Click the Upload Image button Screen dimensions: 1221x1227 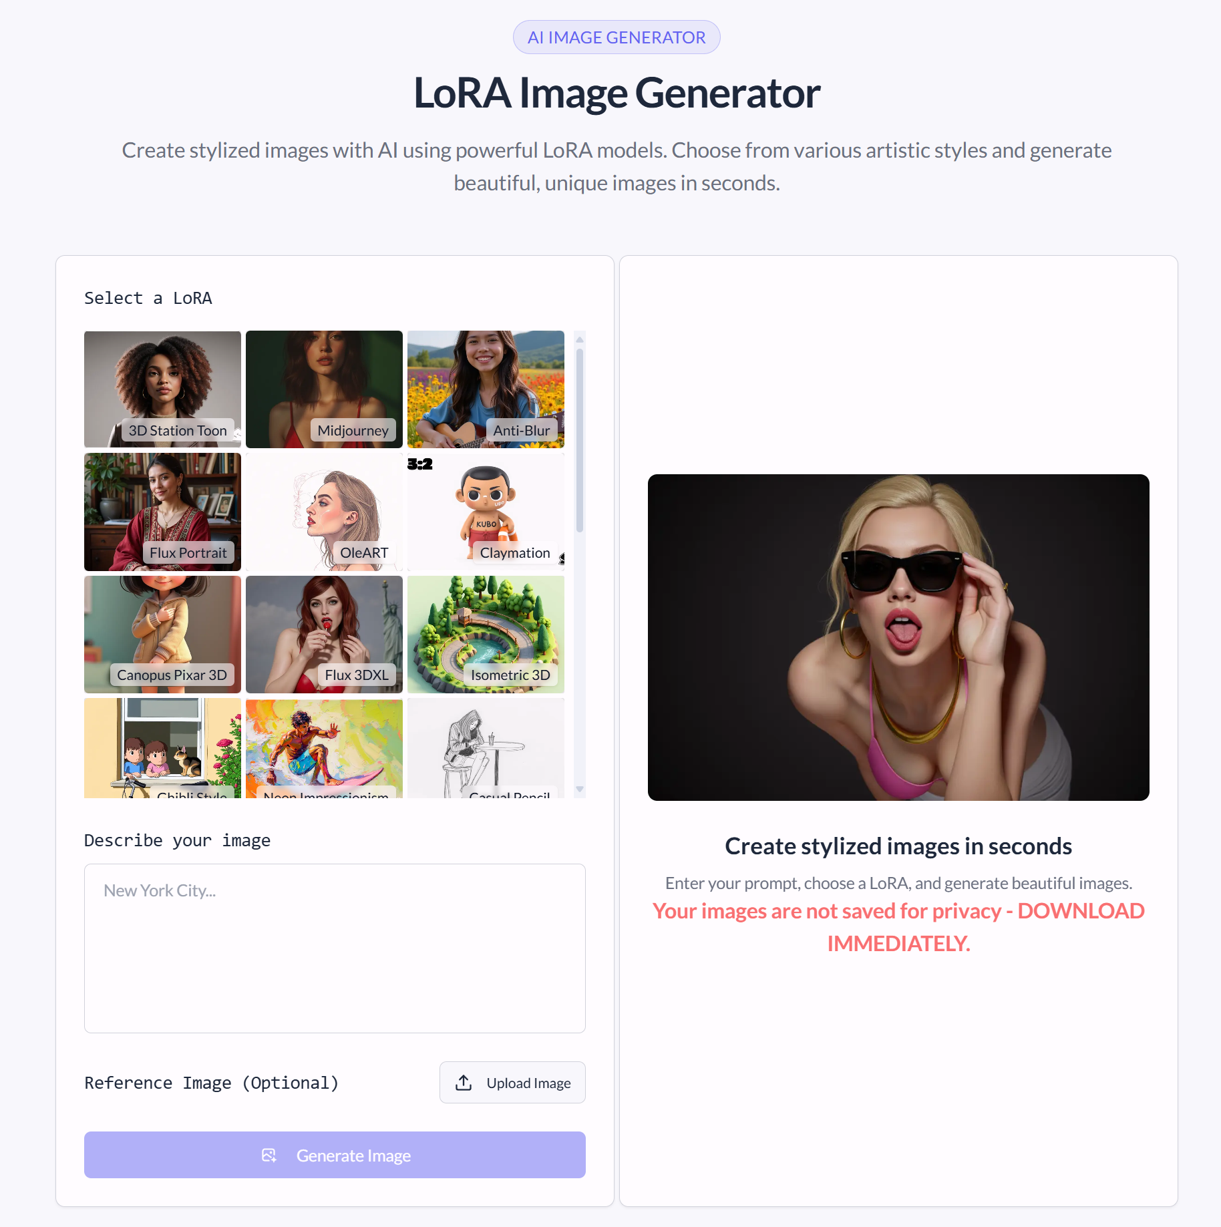(x=512, y=1083)
